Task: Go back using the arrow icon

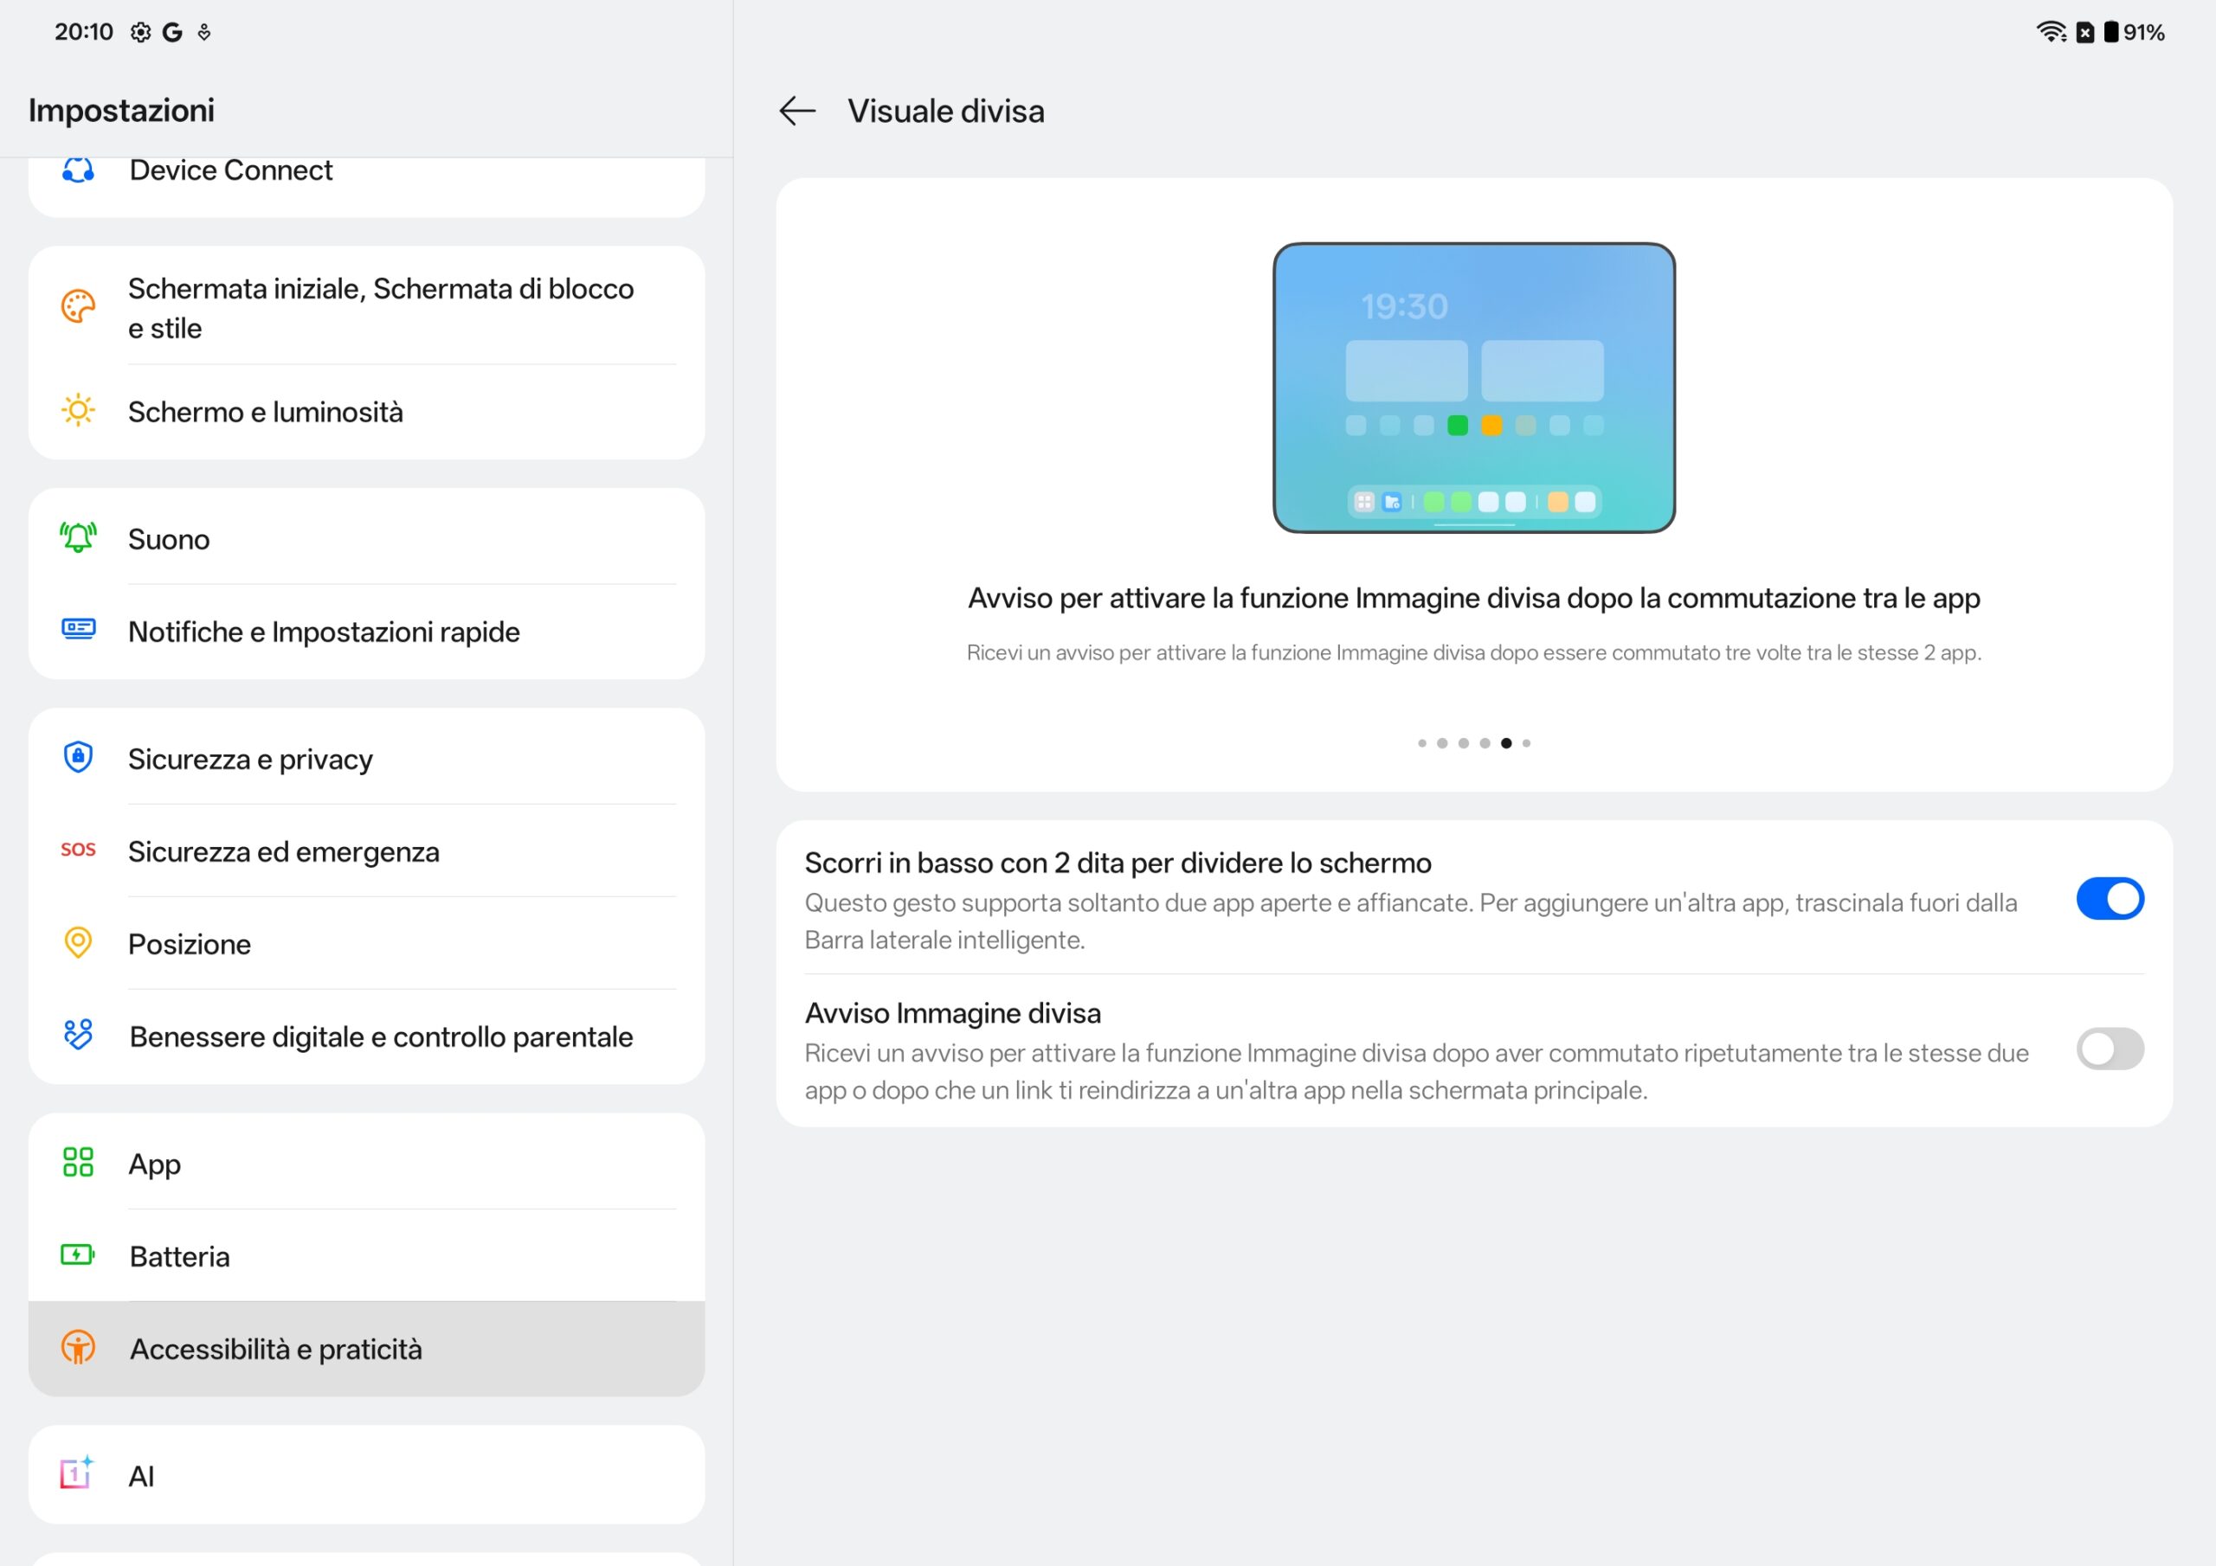Action: point(797,111)
